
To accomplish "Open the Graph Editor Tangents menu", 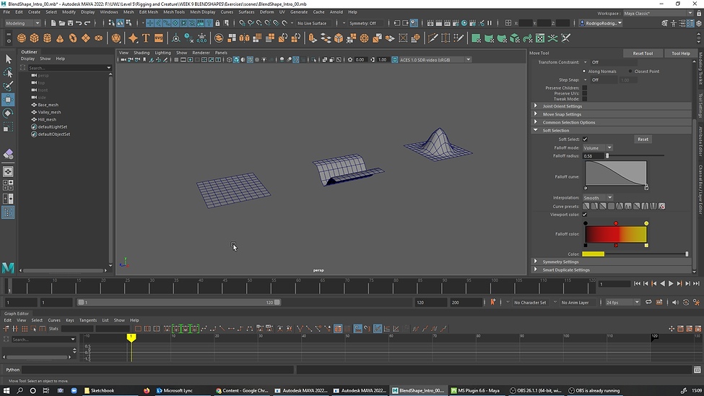I will tap(87, 321).
